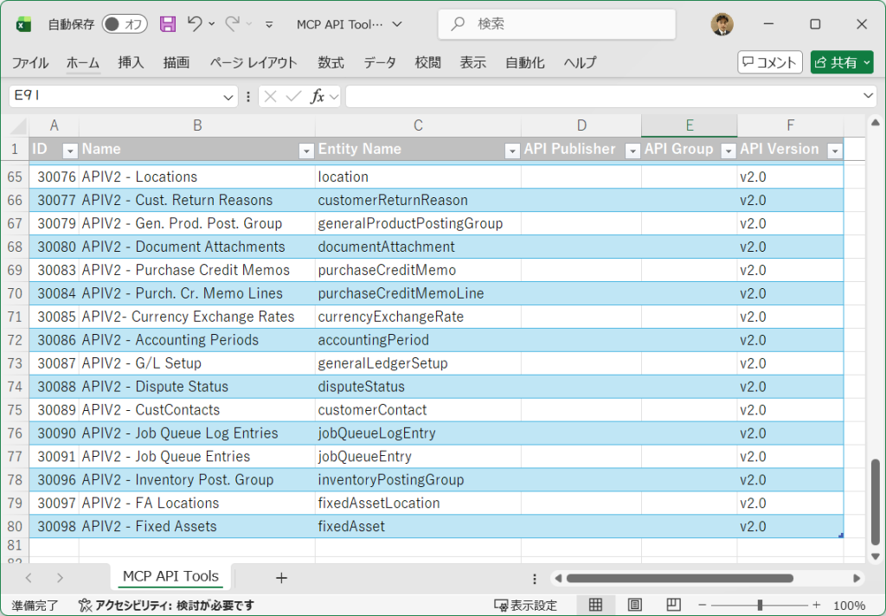
Task: Click the zoom slider in status bar
Action: point(760,605)
